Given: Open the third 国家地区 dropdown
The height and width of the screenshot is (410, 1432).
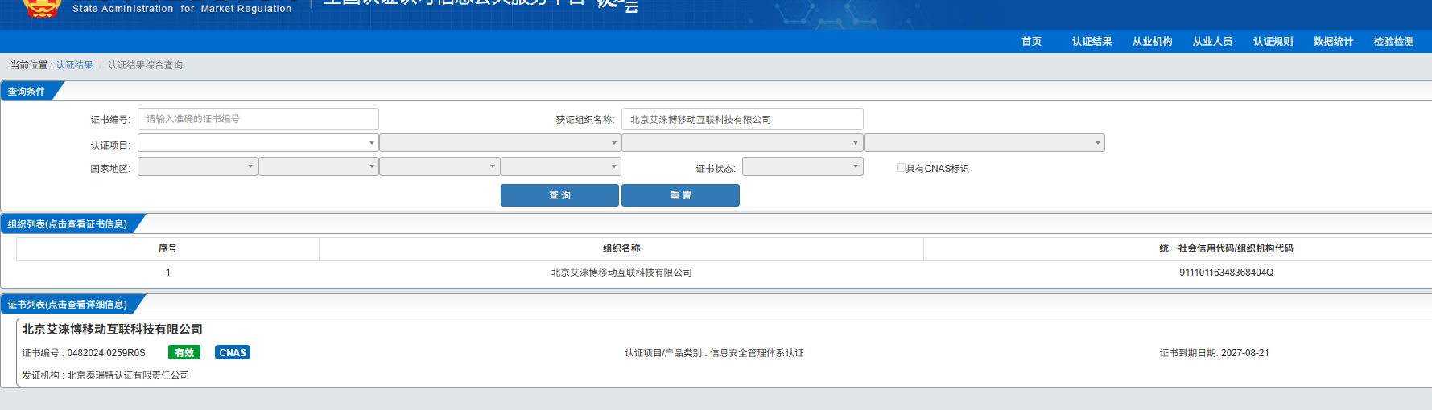Looking at the screenshot, I should [x=440, y=166].
